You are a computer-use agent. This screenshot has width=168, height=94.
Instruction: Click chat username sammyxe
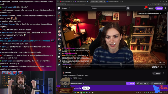(6, 2)
